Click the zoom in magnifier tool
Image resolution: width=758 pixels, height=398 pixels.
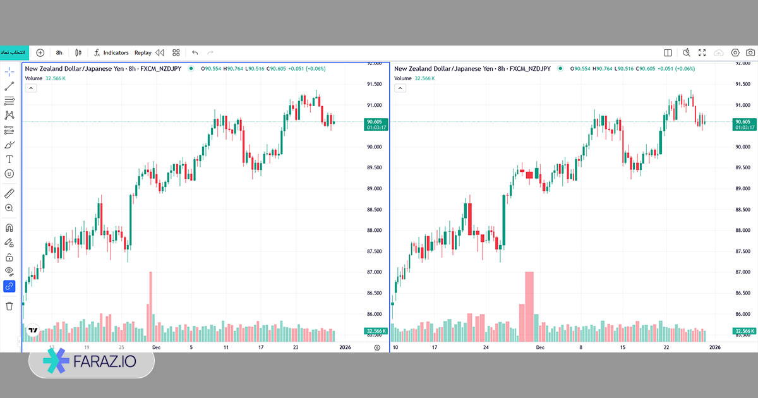pyautogui.click(x=9, y=208)
